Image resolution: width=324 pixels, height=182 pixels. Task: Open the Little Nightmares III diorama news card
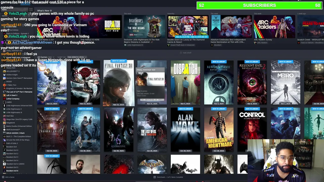coord(144,27)
